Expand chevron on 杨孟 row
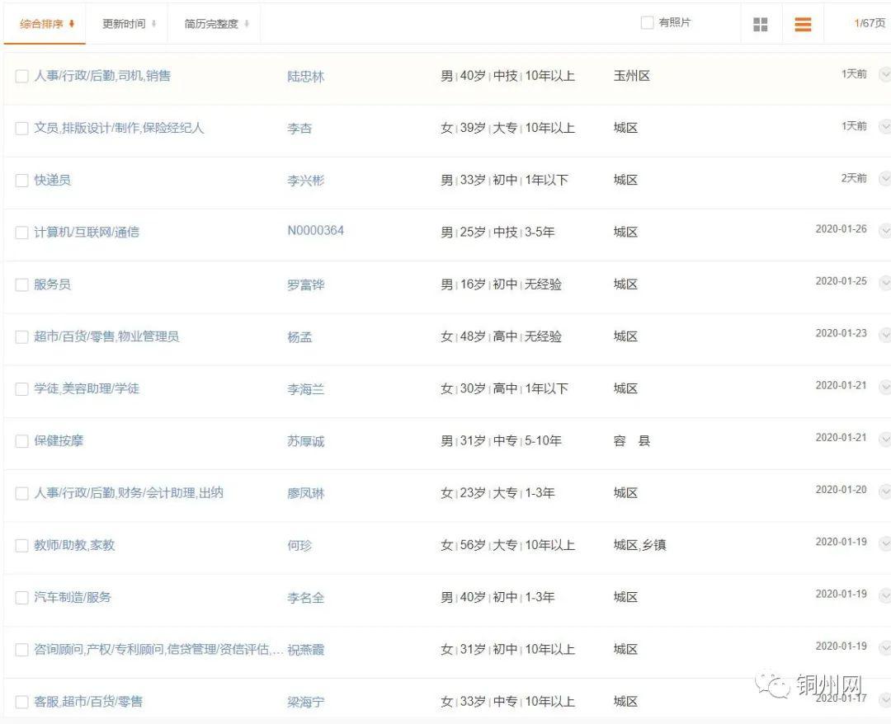 [885, 336]
